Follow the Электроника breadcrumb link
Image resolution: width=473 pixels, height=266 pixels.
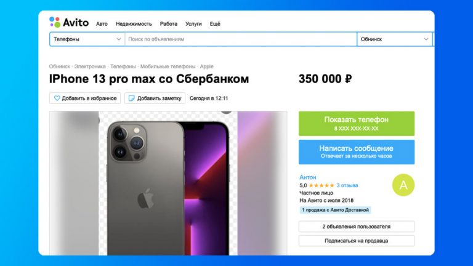click(x=90, y=66)
